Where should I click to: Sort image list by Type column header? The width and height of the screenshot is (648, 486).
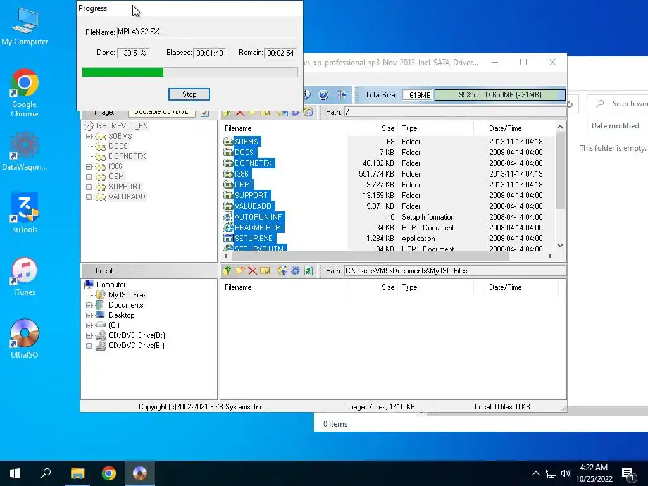tap(435, 128)
